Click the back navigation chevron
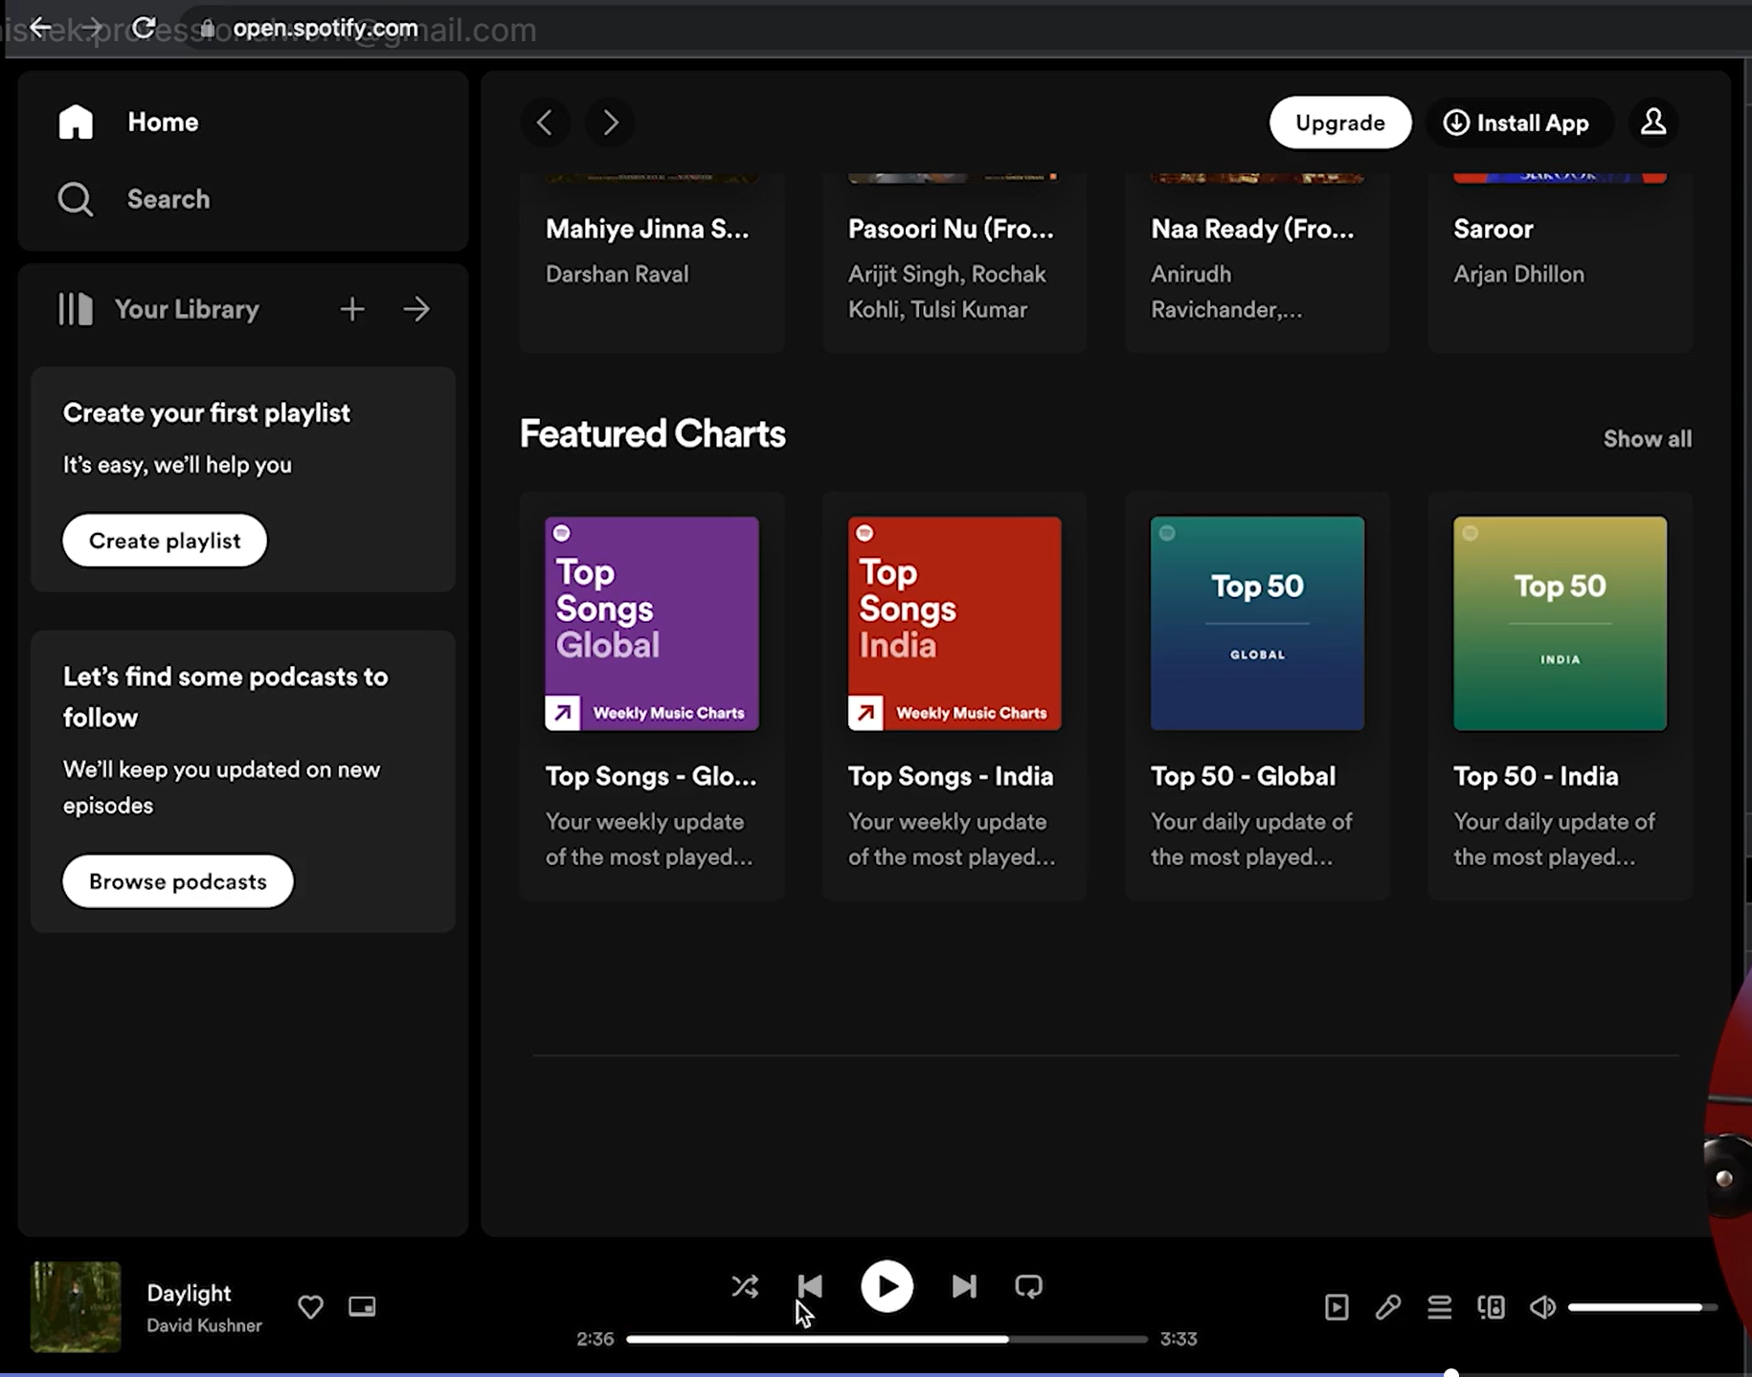Viewport: 1752px width, 1377px height. pos(545,122)
